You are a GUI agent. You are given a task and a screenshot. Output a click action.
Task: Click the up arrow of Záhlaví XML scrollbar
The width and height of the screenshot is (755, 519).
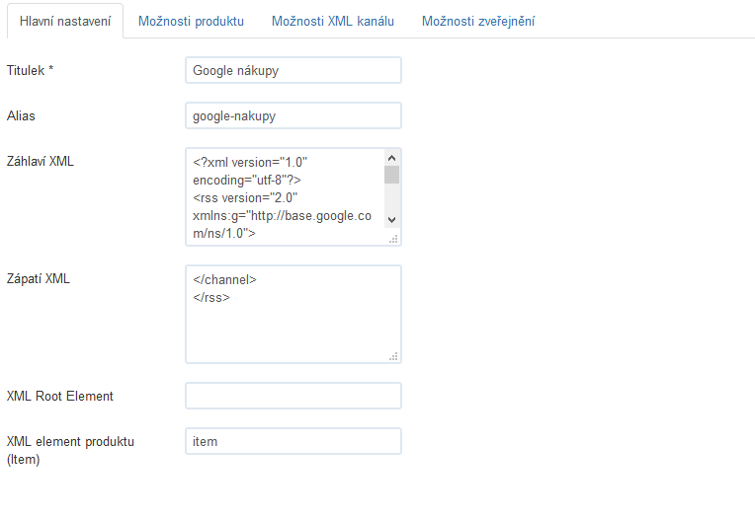tap(392, 158)
